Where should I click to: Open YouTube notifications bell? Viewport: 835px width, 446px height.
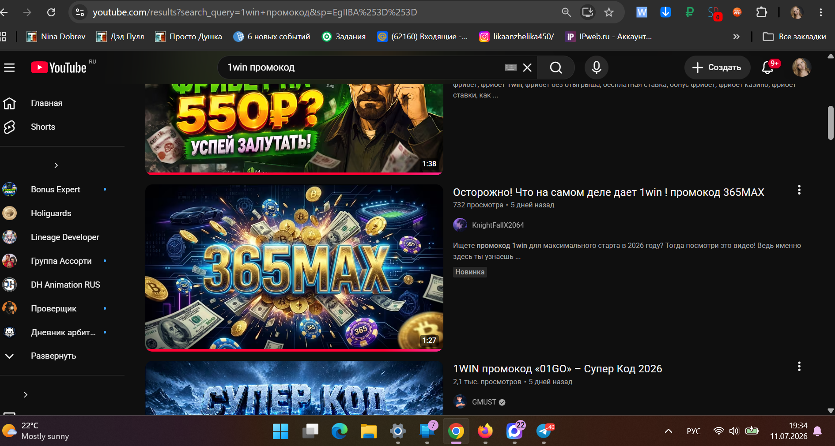pyautogui.click(x=768, y=67)
